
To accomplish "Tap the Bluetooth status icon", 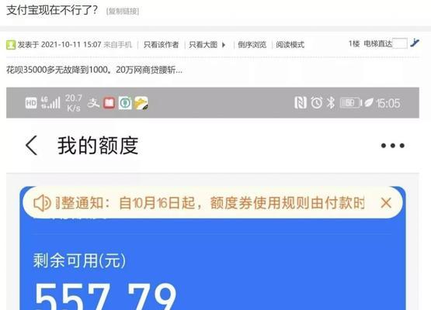I will (331, 103).
